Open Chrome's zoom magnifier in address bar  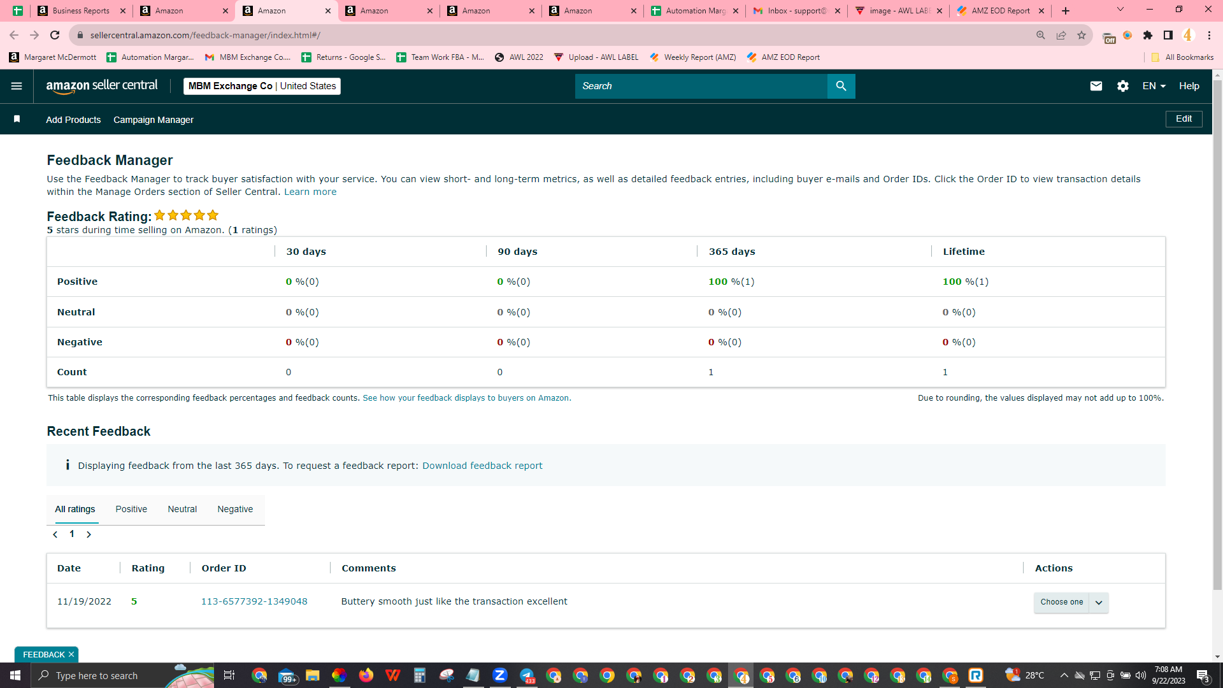tap(1040, 35)
